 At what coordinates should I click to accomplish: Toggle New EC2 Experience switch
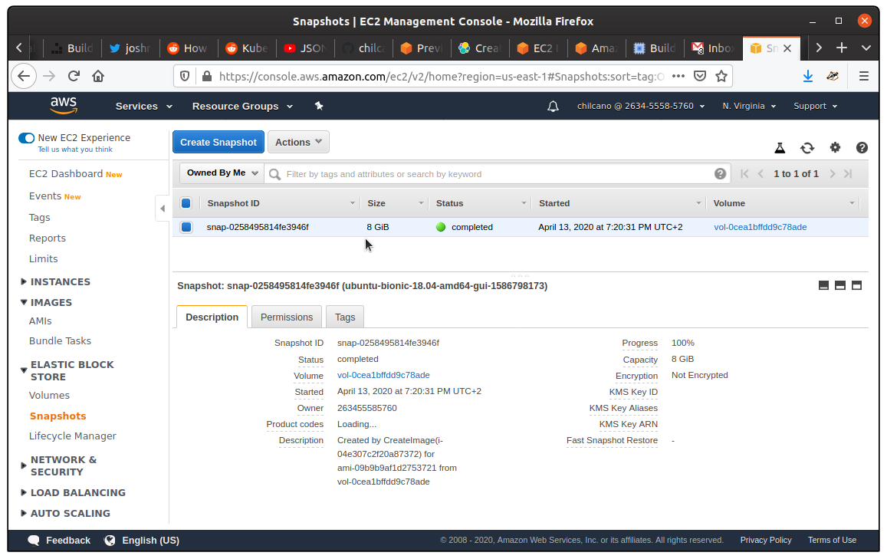(x=27, y=138)
